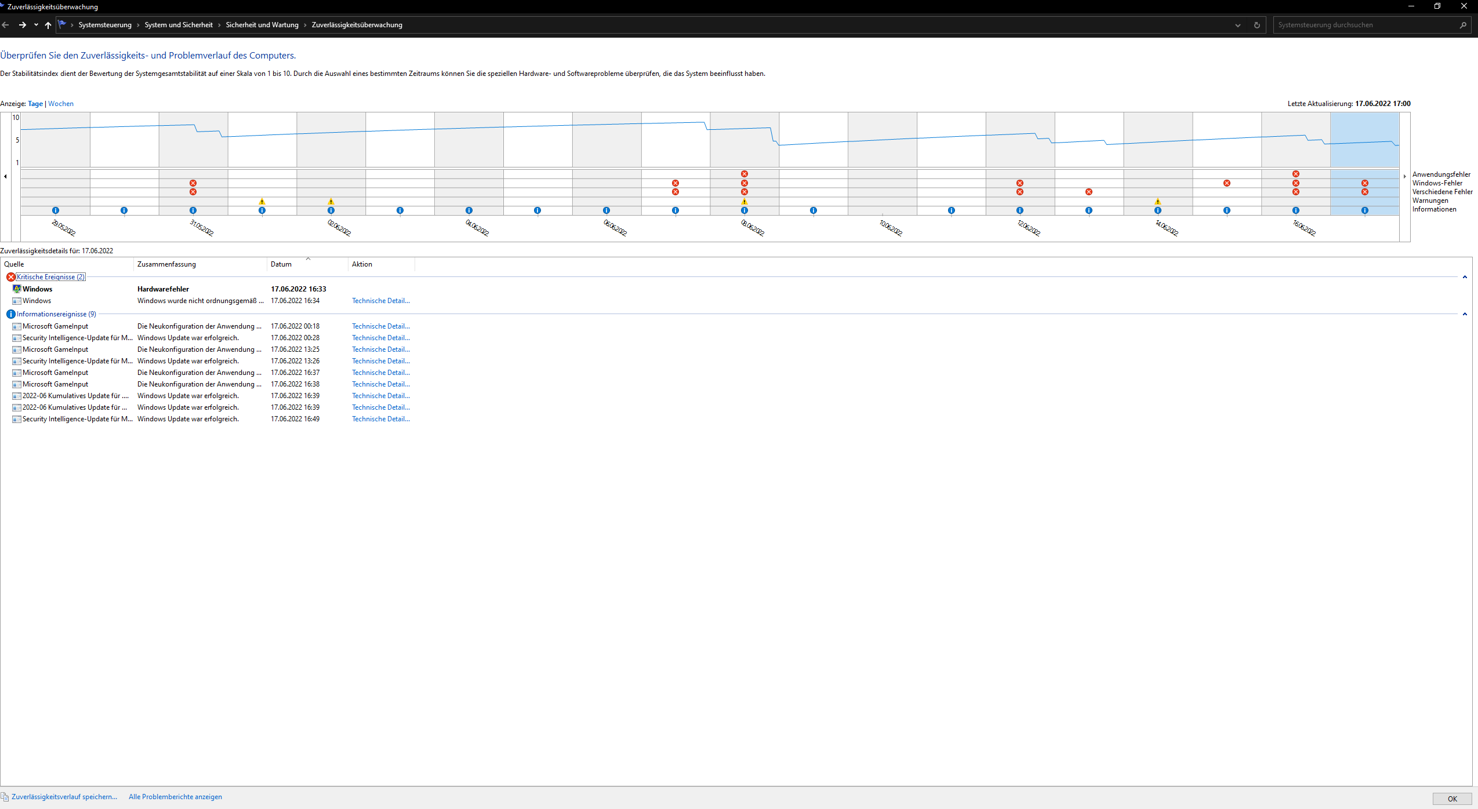Click the Informationsereignisse blue info icon

click(10, 314)
